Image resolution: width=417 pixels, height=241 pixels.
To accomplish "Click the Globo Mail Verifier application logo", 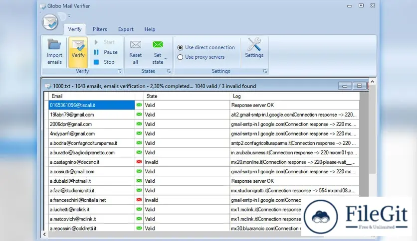I will tap(50, 22).
